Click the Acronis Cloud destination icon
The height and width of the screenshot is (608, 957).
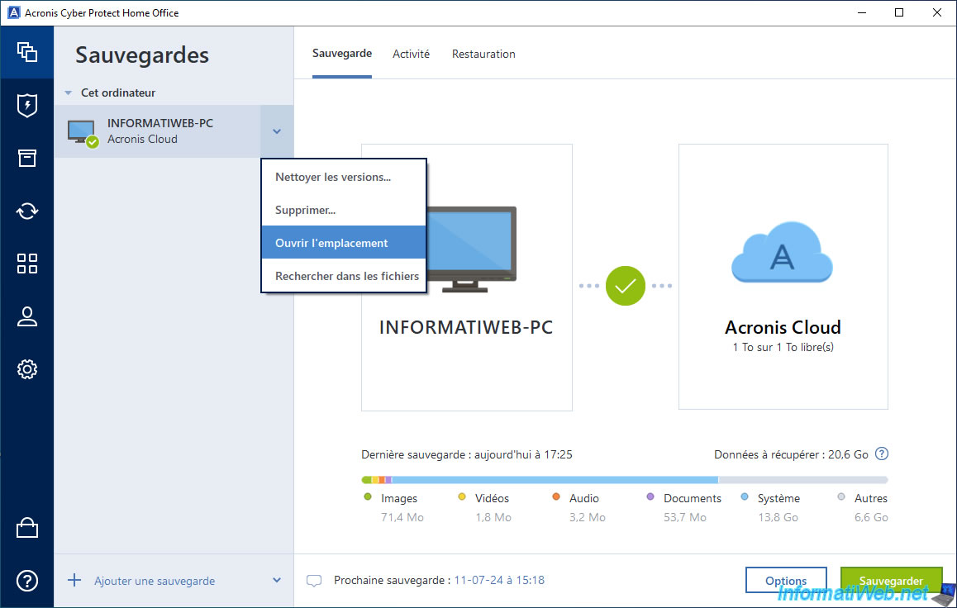click(782, 253)
